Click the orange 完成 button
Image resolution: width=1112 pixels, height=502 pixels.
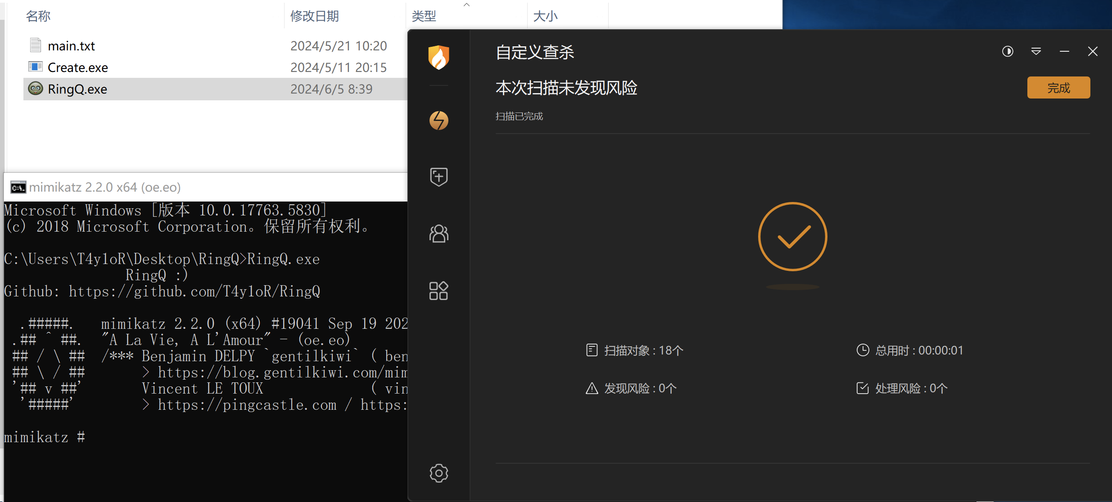click(1058, 88)
